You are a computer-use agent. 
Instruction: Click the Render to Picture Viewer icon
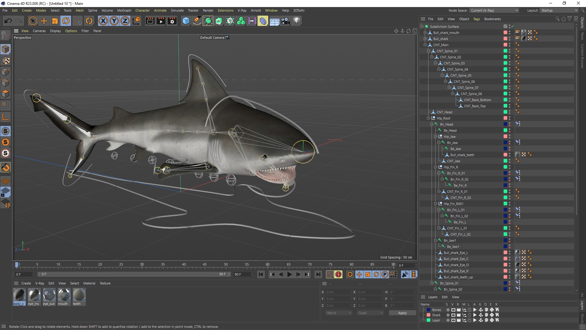[x=161, y=21]
